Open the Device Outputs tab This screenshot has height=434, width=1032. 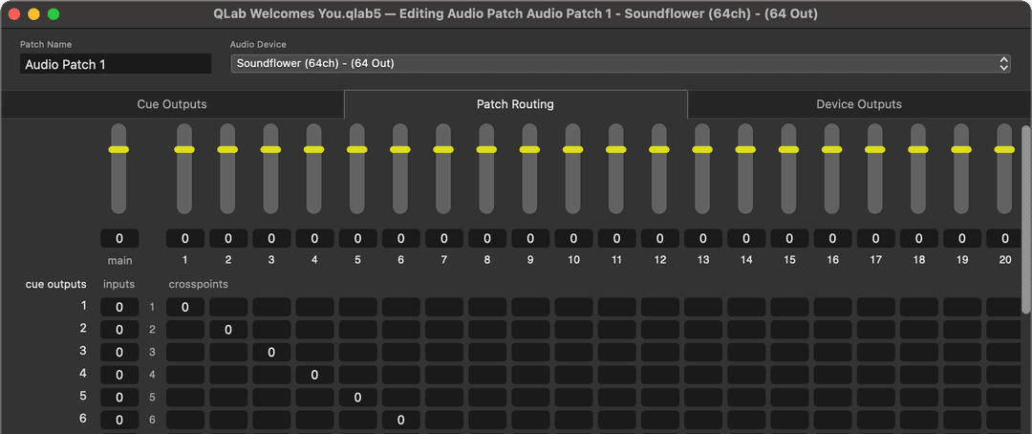(x=858, y=104)
